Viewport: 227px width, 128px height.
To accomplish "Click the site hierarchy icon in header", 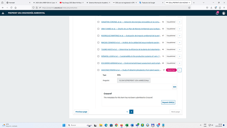I will click(x=3, y=13).
